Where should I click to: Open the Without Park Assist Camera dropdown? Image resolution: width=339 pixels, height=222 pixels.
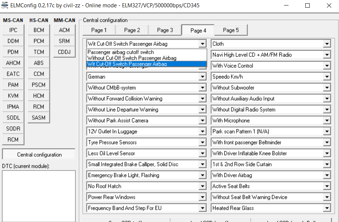pyautogui.click(x=202, y=121)
